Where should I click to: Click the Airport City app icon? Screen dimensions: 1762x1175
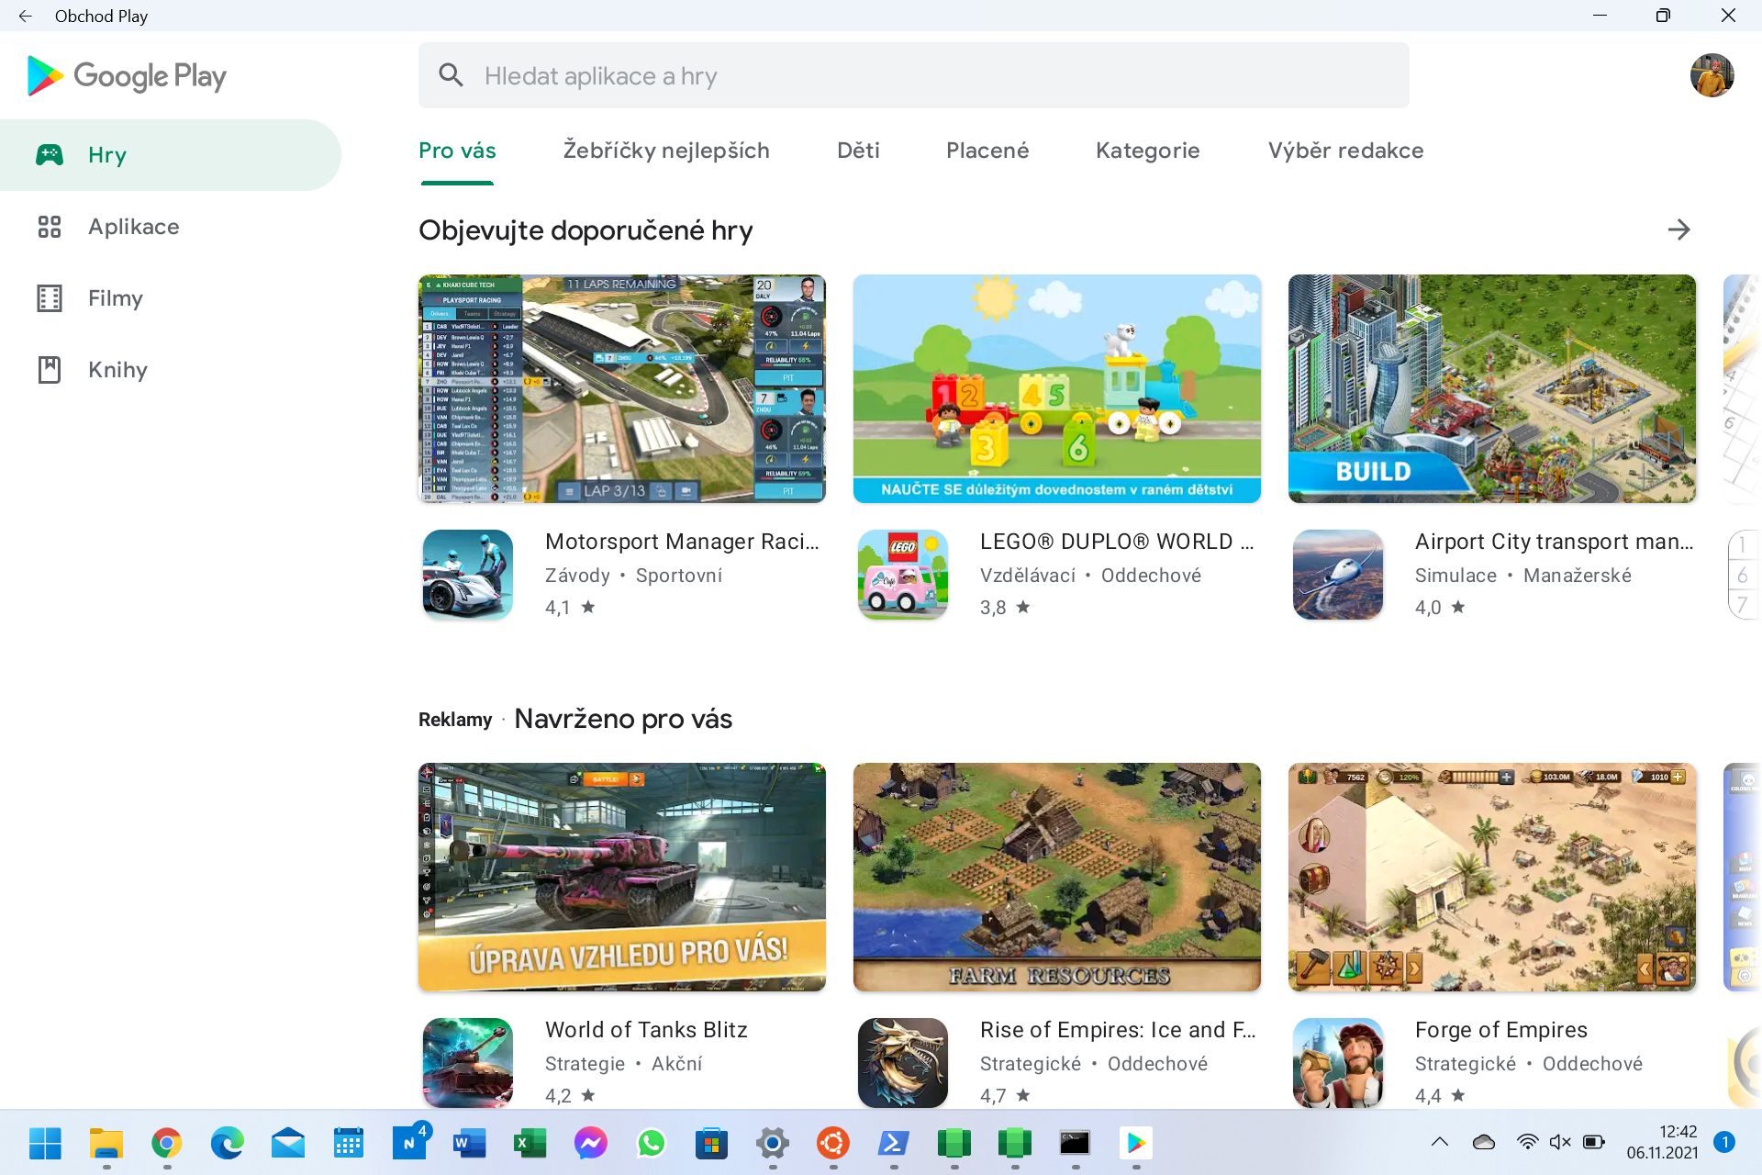1338,575
